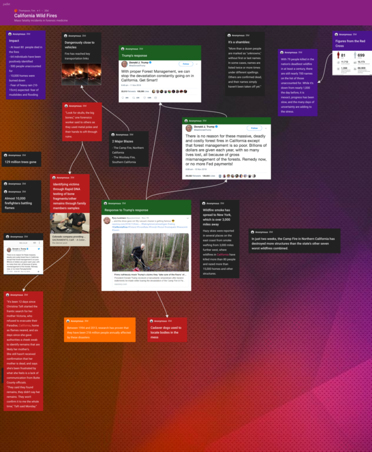Open the rawstory.com link in Pyry Luminen tweet
372x452 pixels.
[125, 224]
